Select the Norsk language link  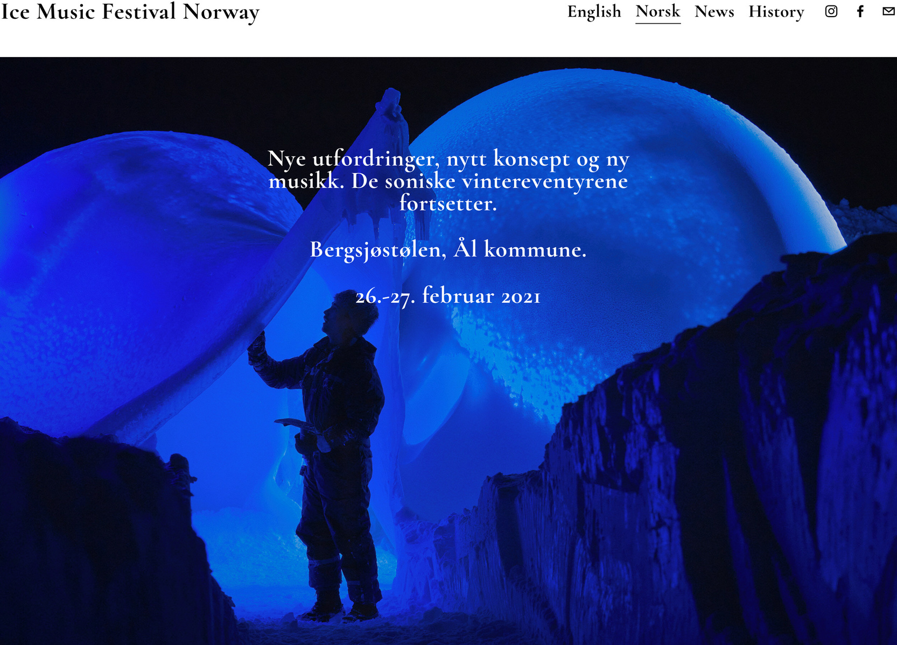point(658,12)
